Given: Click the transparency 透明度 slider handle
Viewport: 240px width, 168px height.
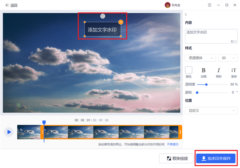Looking at the screenshot, I should (x=206, y=84).
